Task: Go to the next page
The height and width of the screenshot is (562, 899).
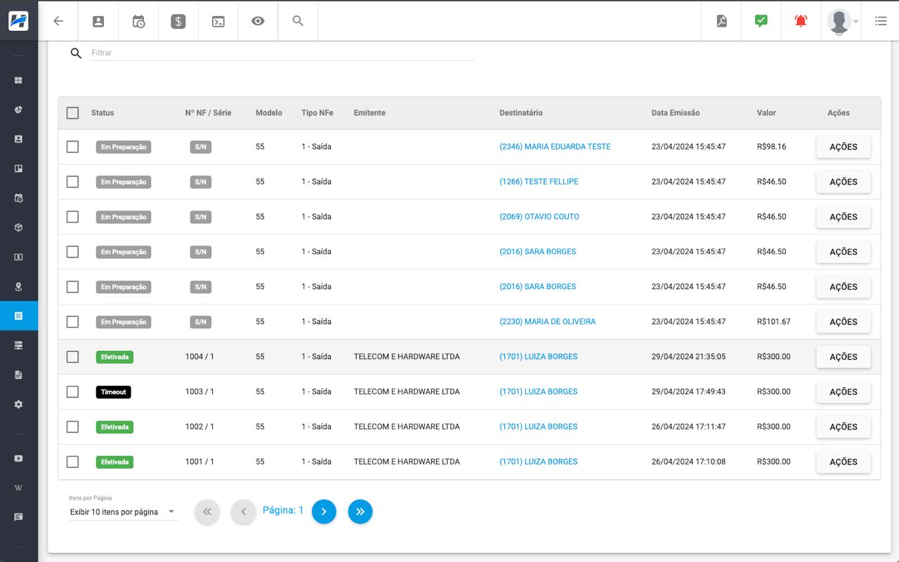Action: pyautogui.click(x=324, y=511)
